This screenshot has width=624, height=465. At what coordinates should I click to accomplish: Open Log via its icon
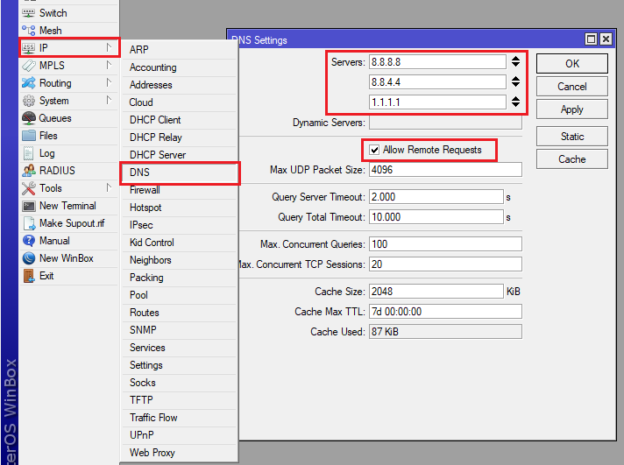(x=29, y=153)
